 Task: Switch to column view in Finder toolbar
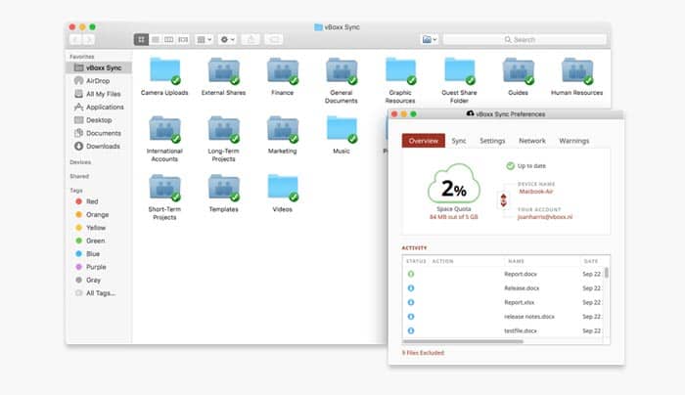tap(168, 39)
